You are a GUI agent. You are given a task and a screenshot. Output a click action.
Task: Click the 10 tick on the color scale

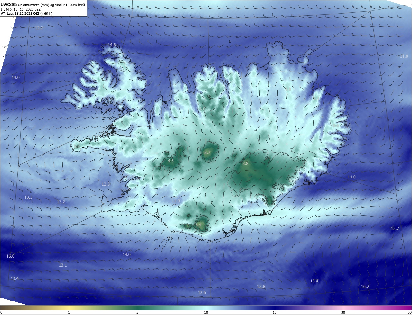(206, 312)
